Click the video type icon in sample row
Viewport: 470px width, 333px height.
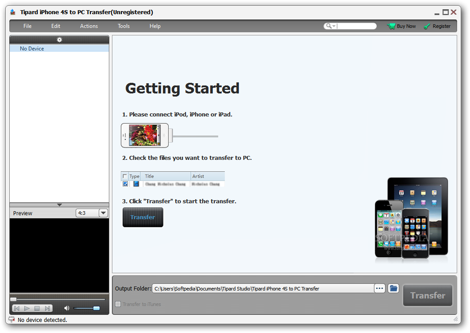136,184
